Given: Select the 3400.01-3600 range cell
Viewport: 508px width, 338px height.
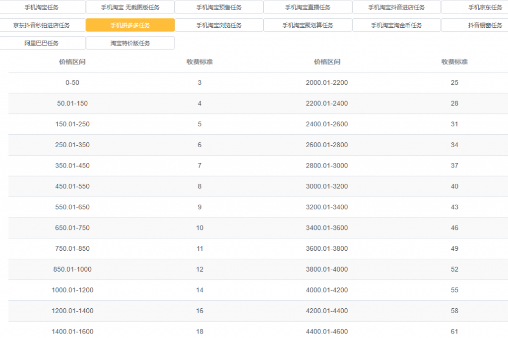Looking at the screenshot, I should [326, 227].
